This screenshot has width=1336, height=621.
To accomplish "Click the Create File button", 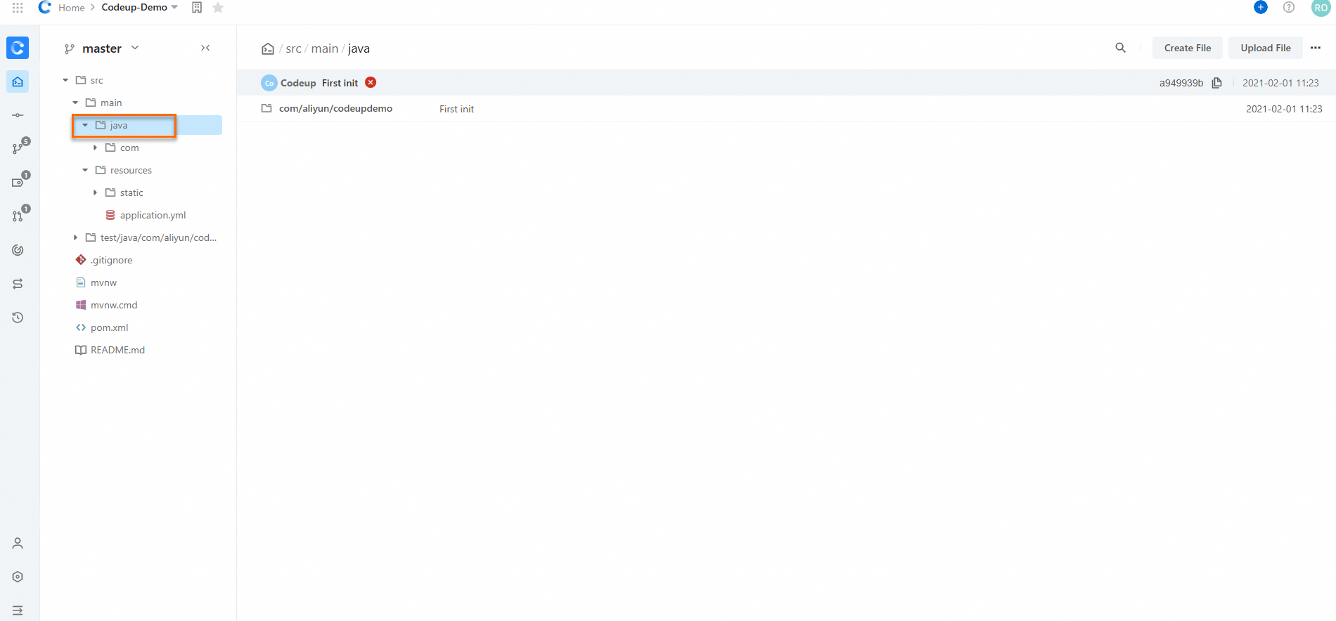I will pyautogui.click(x=1188, y=48).
